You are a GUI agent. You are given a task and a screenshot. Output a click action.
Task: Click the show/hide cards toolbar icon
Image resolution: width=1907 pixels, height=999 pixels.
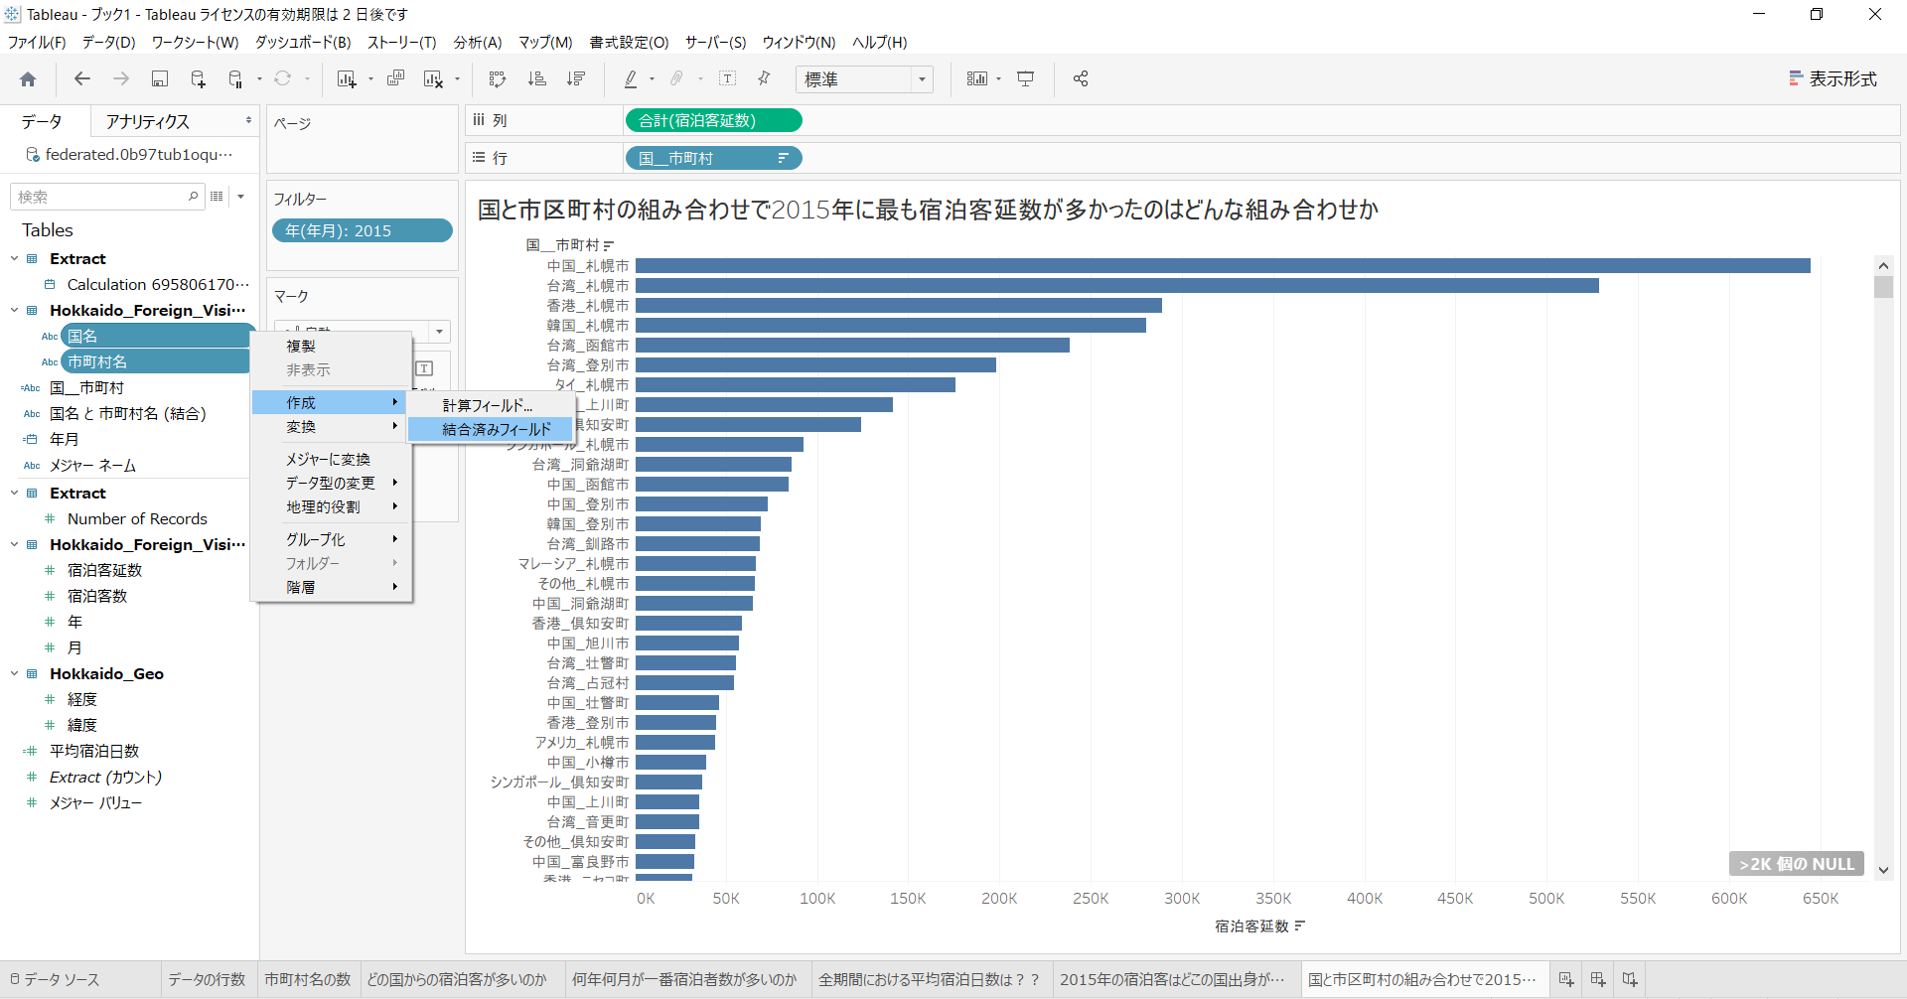pos(977,79)
